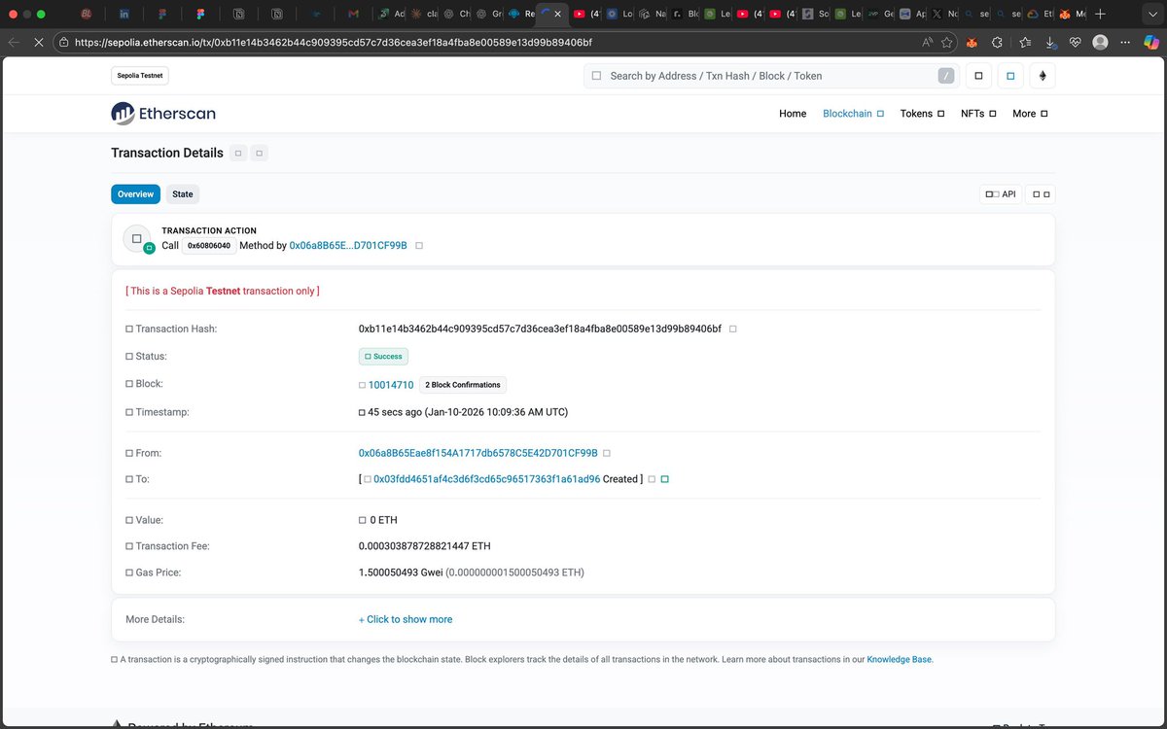
Task: Close the current browser tab
Action: [557, 15]
